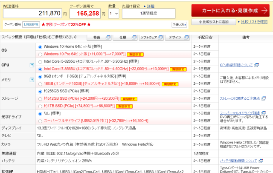Click the 1週間程度 delivery estimate field
The height and width of the screenshot is (173, 273).
148,13
